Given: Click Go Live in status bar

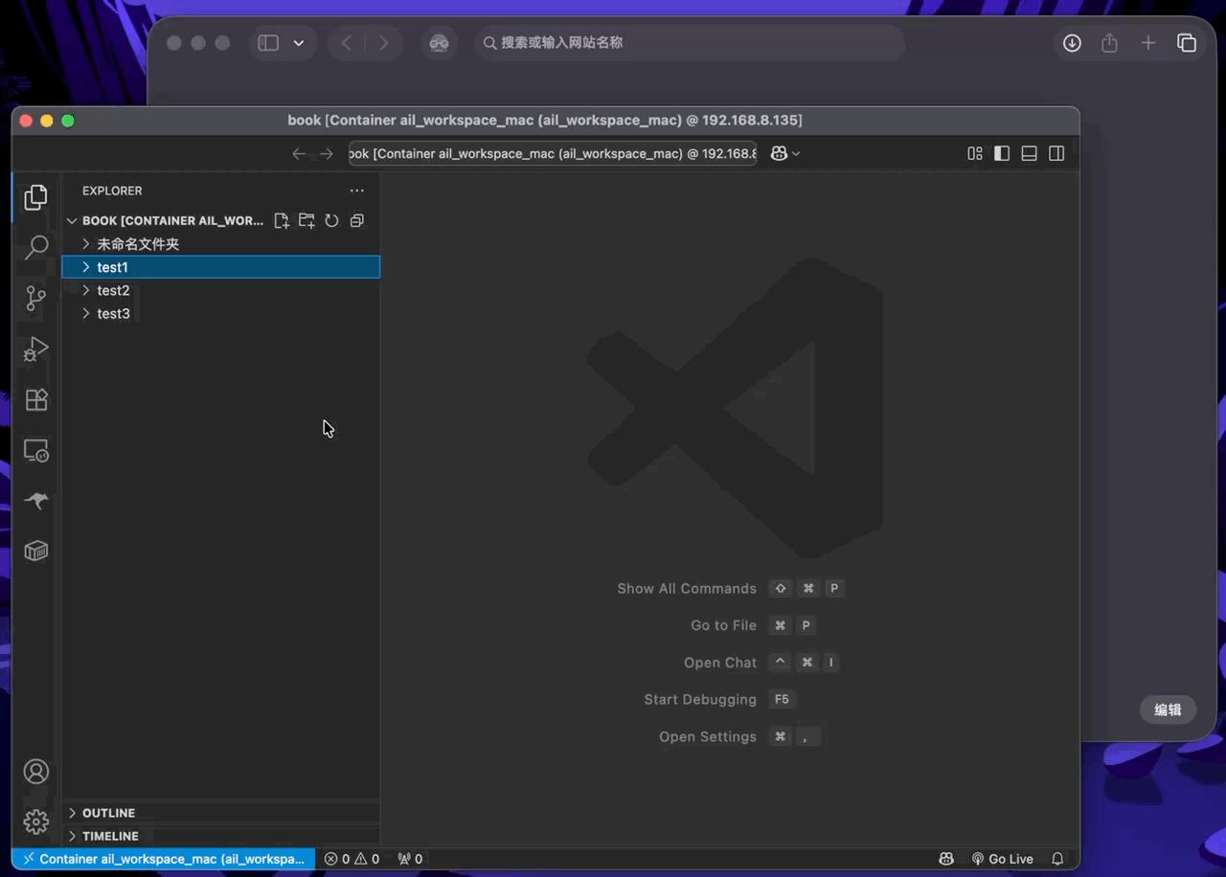Looking at the screenshot, I should (1002, 859).
